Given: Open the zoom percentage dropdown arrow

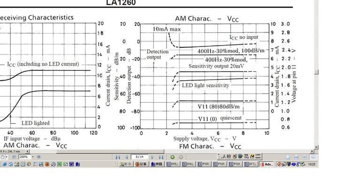Looking at the screenshot, I should coord(33,157).
